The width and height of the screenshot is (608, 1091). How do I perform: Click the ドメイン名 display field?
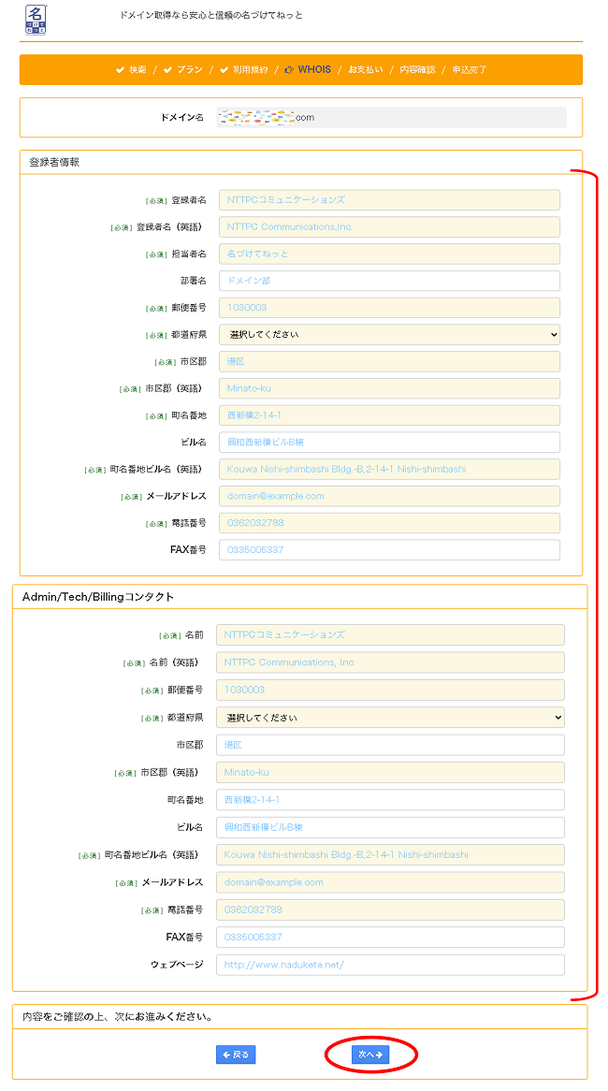pos(391,118)
